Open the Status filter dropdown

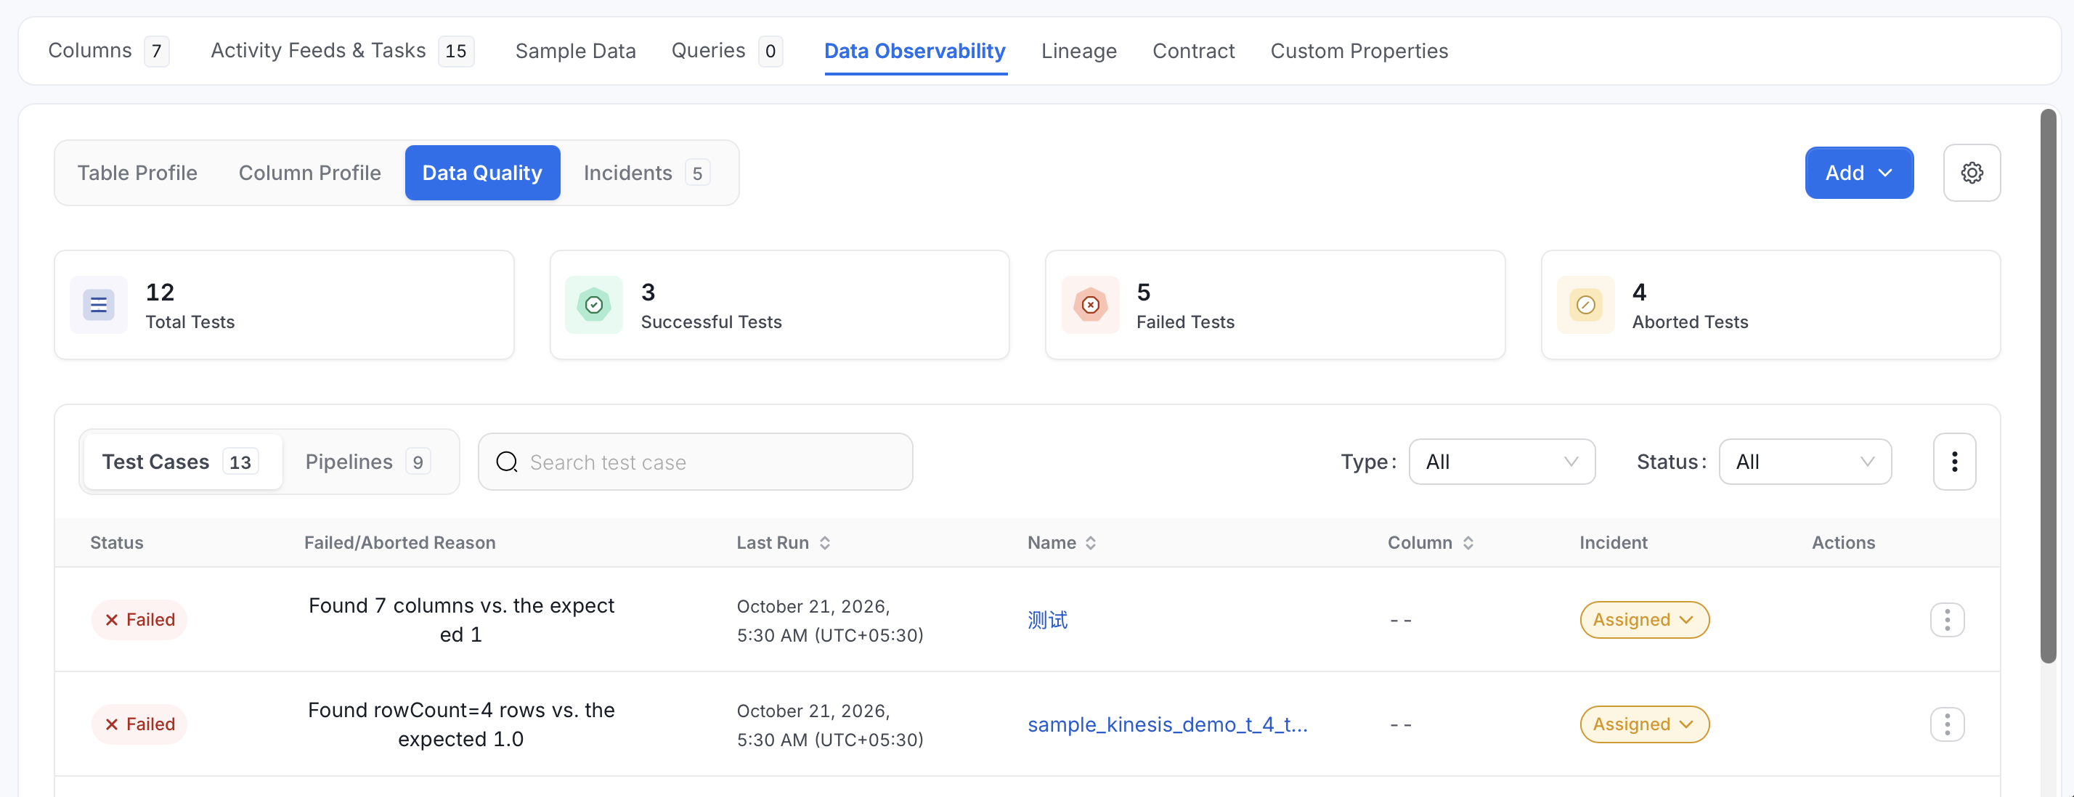tap(1805, 462)
